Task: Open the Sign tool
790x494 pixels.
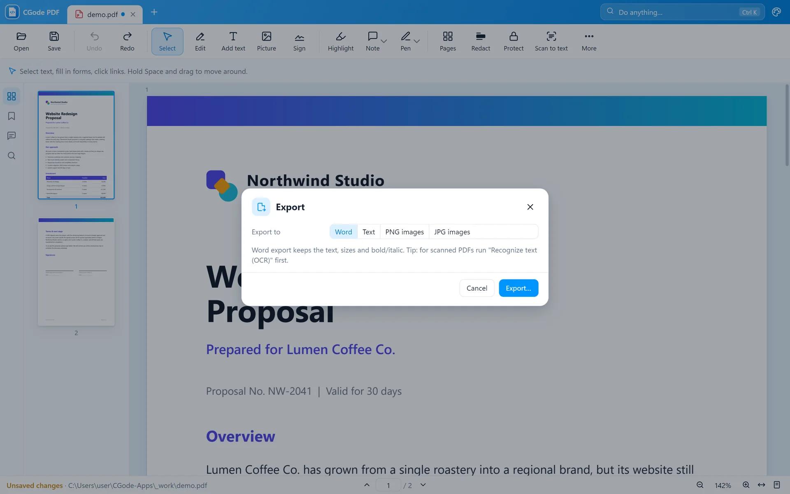Action: coord(299,41)
